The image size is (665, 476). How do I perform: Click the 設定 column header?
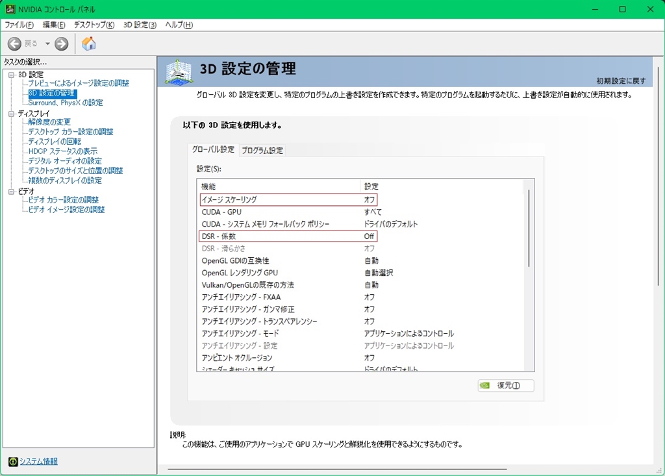pyautogui.click(x=442, y=186)
